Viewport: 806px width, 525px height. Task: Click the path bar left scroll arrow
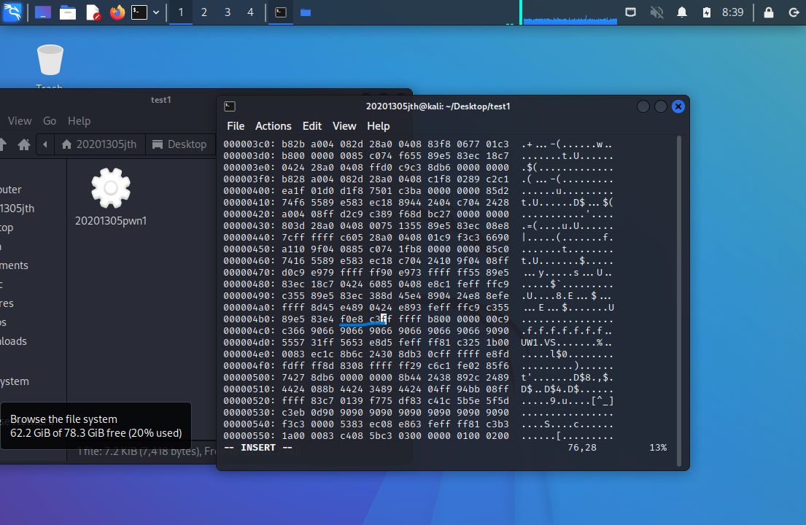coord(45,144)
